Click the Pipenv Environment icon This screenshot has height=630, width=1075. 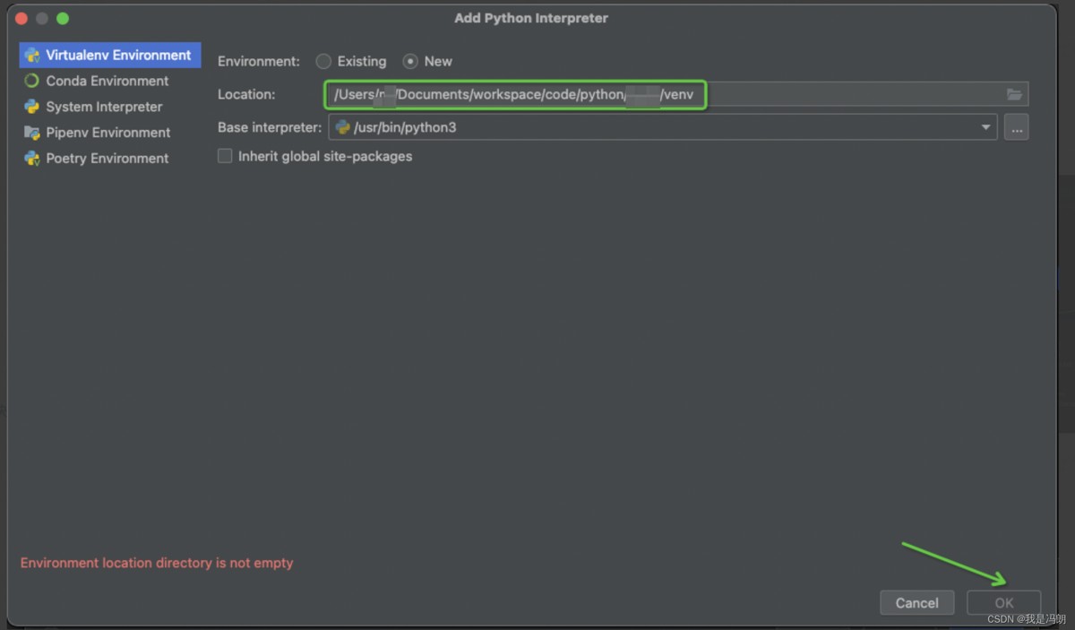click(32, 133)
